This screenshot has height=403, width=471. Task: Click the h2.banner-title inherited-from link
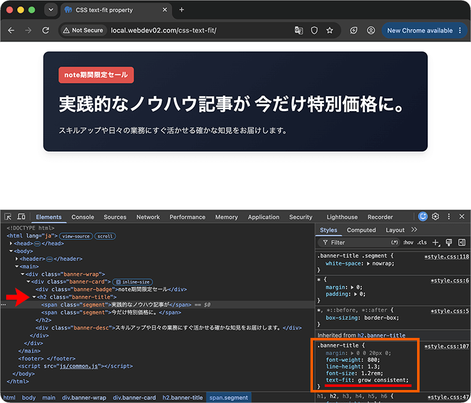(x=381, y=335)
